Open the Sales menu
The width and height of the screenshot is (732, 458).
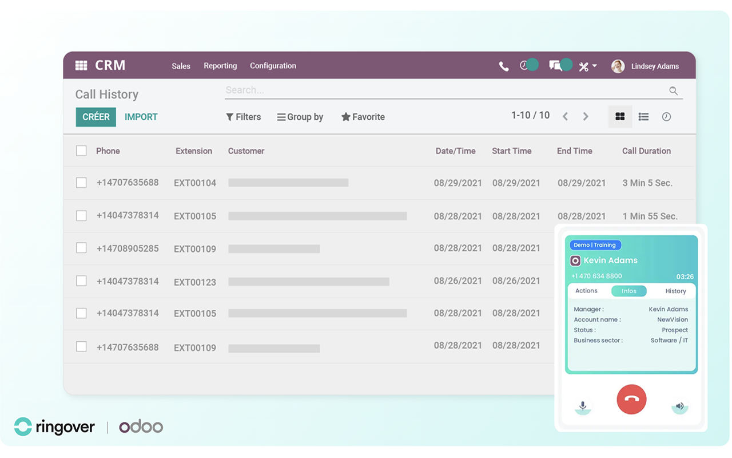click(x=181, y=66)
